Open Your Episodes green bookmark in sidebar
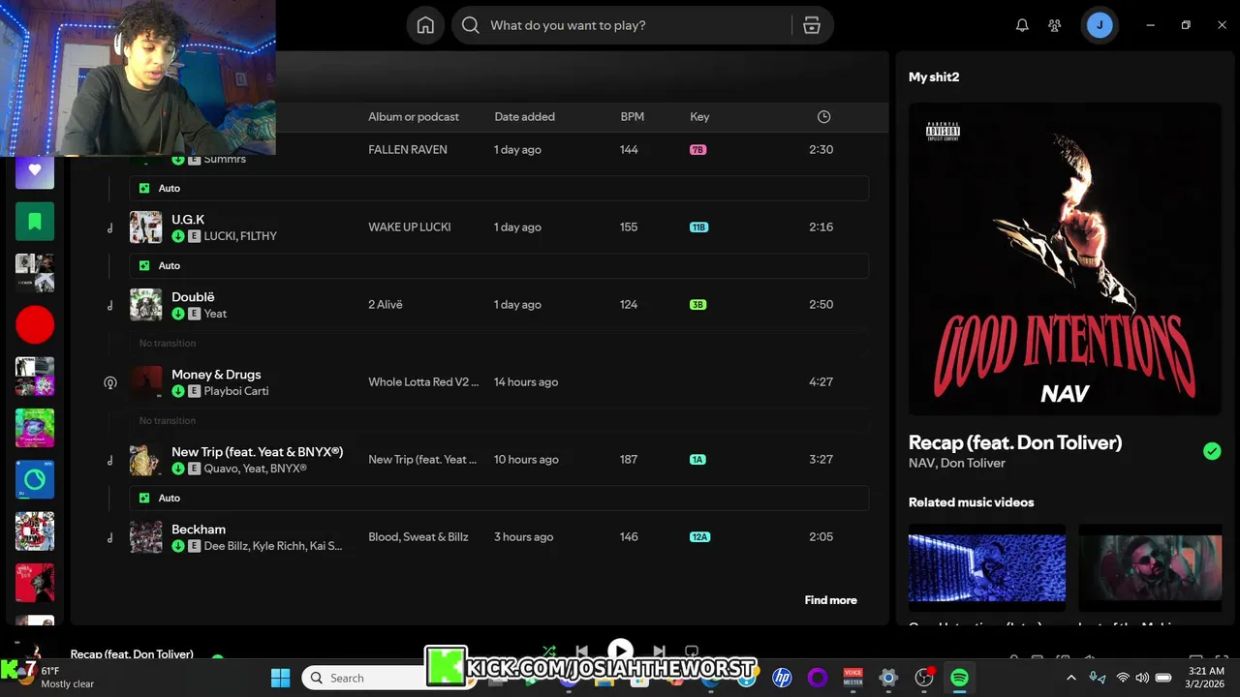The width and height of the screenshot is (1240, 697). [x=35, y=222]
